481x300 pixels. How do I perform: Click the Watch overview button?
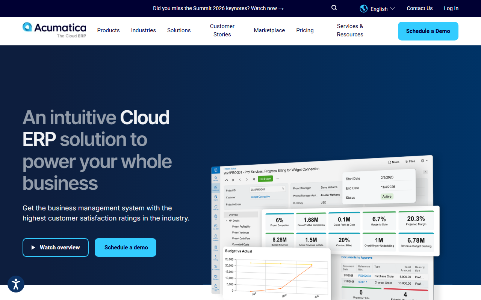tap(56, 247)
